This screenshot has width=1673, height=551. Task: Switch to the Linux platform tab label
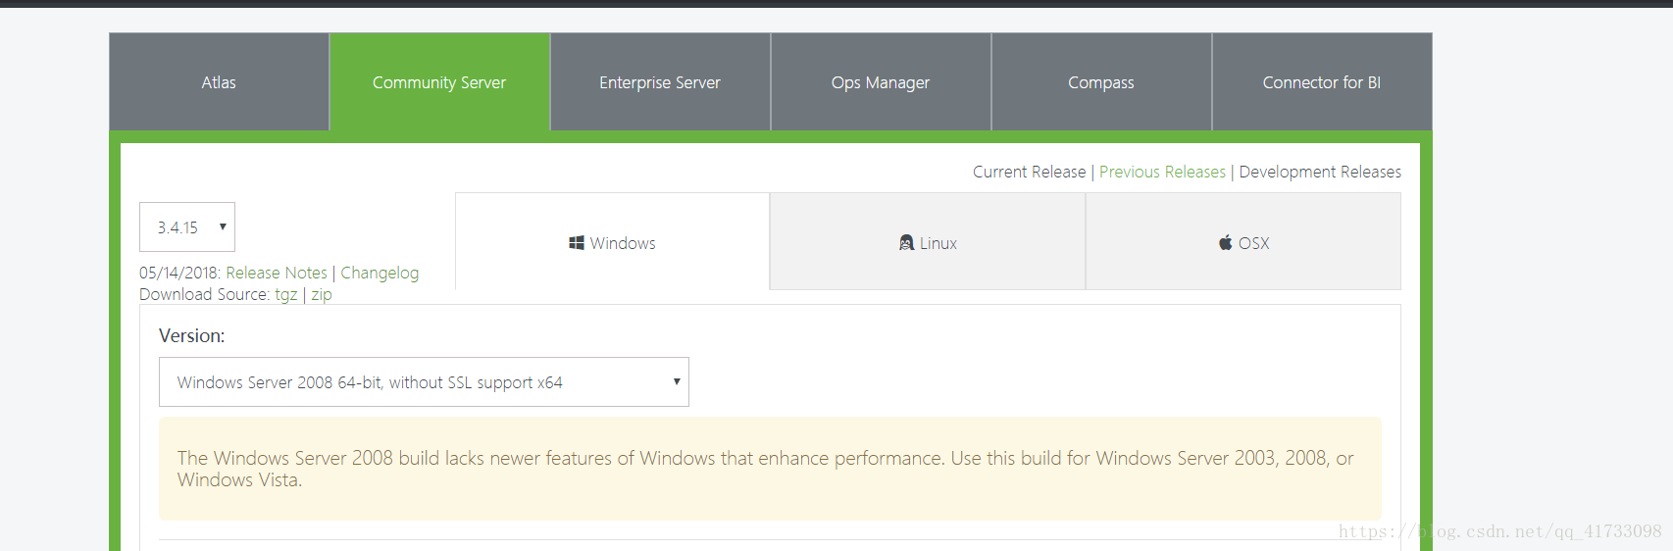coord(938,243)
